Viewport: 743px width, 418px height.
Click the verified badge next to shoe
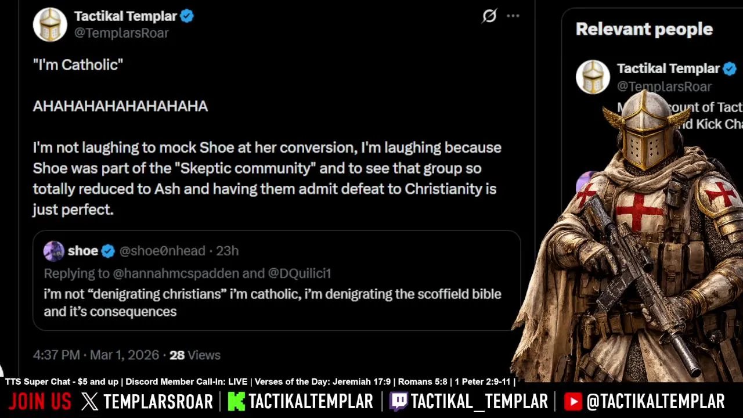coord(108,251)
